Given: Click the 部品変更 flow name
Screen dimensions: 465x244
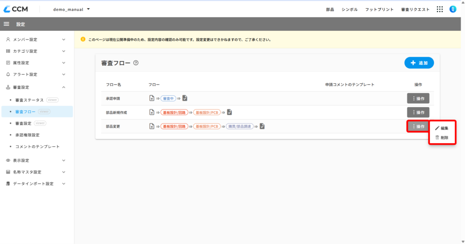Looking at the screenshot, I should coord(113,126).
